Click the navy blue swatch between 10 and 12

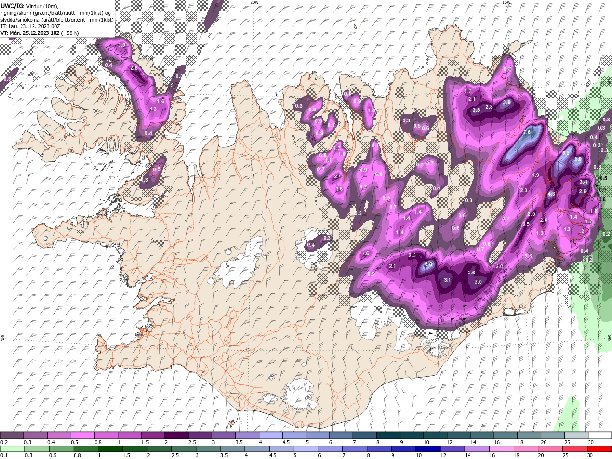click(427, 449)
